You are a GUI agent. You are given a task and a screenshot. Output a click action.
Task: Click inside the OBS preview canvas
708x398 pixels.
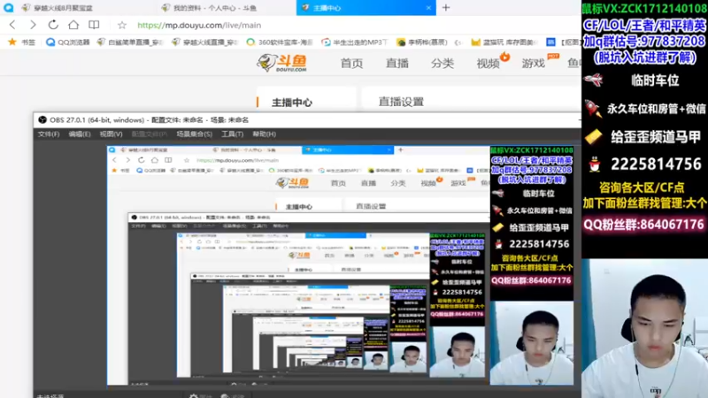click(x=341, y=265)
